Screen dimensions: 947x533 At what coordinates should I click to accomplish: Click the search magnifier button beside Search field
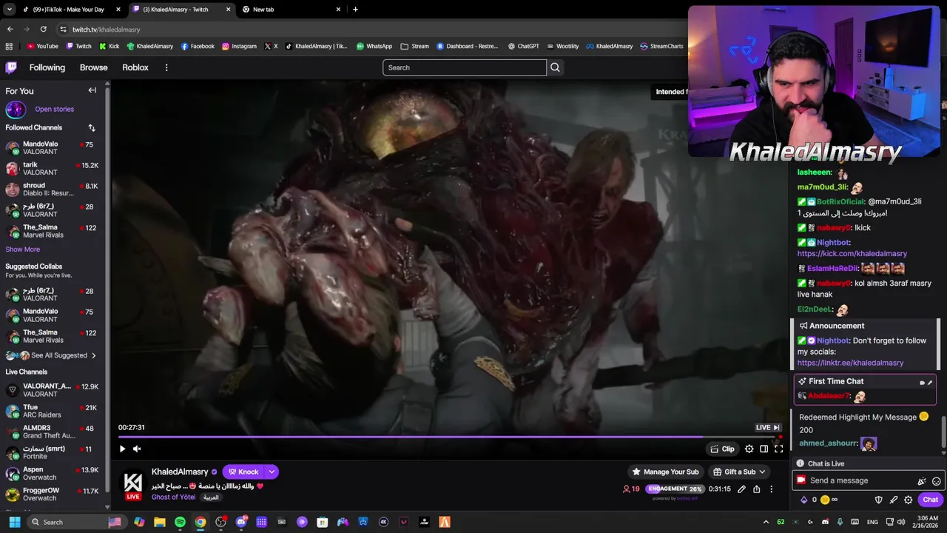555,67
